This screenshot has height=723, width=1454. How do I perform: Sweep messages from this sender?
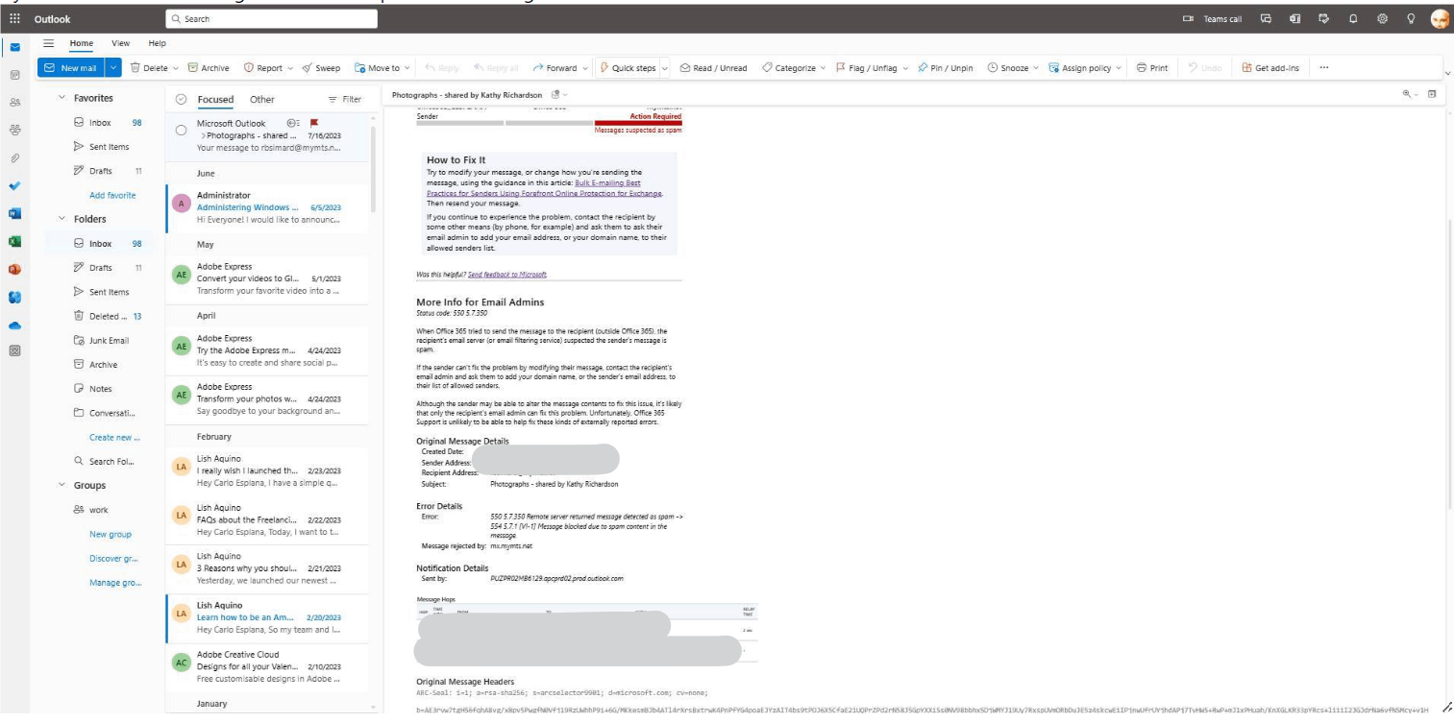coord(321,68)
